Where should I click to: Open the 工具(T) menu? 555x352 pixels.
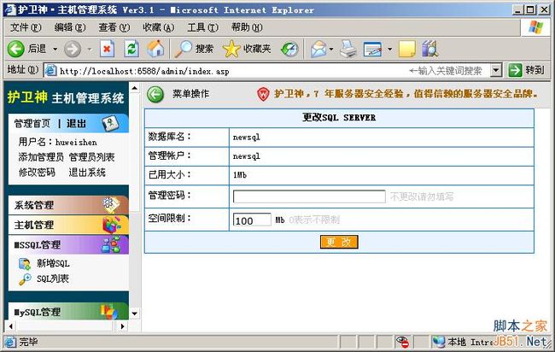click(202, 27)
